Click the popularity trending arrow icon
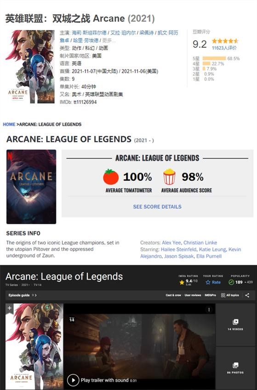The width and height of the screenshot is (257, 390). click(x=231, y=282)
